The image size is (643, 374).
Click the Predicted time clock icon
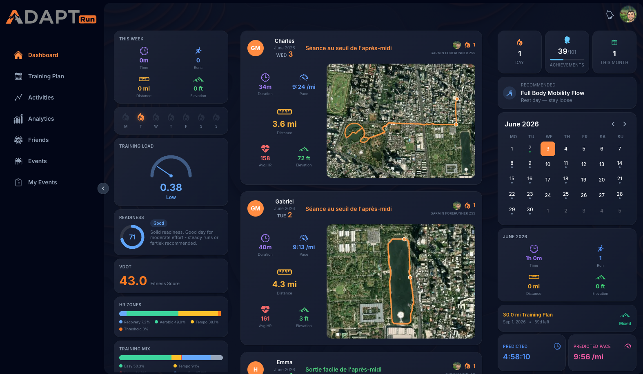(x=557, y=346)
